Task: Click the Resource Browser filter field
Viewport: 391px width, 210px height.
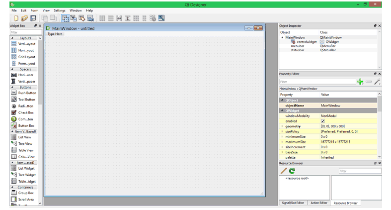Action: (360, 171)
